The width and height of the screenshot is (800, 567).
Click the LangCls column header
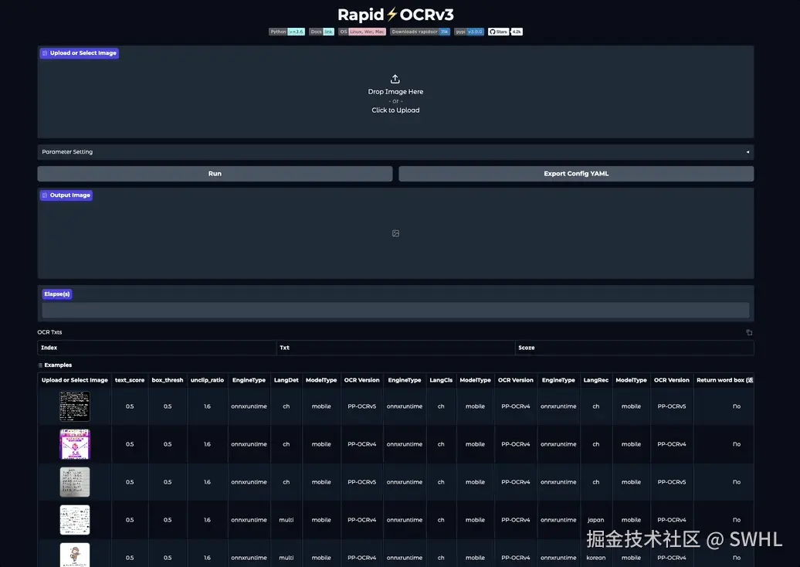tap(441, 380)
